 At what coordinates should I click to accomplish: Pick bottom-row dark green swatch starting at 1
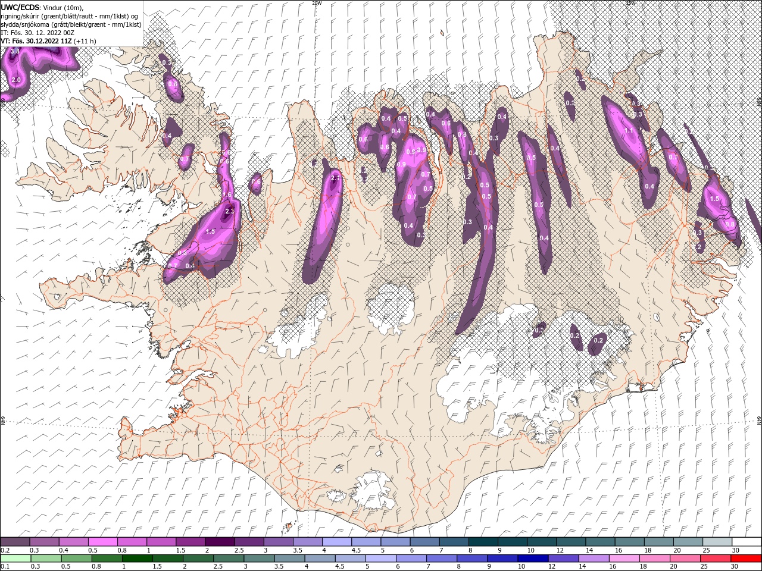point(138,558)
